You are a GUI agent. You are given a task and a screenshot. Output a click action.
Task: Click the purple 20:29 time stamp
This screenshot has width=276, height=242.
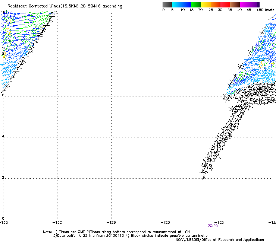(213, 226)
